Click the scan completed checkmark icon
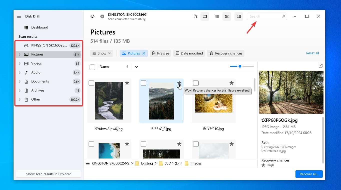Screen dimensions: 341x190 [102, 16]
